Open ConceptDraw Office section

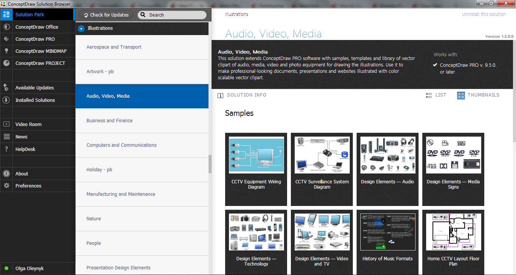[38, 27]
